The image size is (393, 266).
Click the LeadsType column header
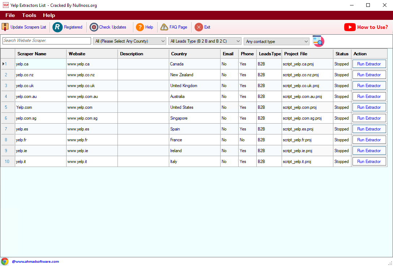coord(269,54)
